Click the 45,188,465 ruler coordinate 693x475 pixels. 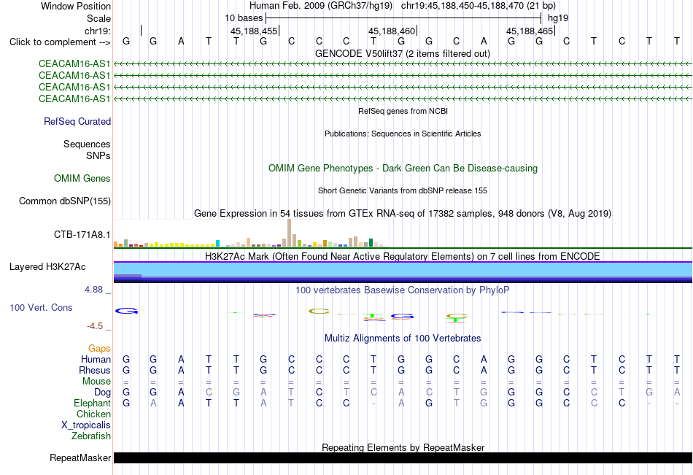pyautogui.click(x=530, y=31)
